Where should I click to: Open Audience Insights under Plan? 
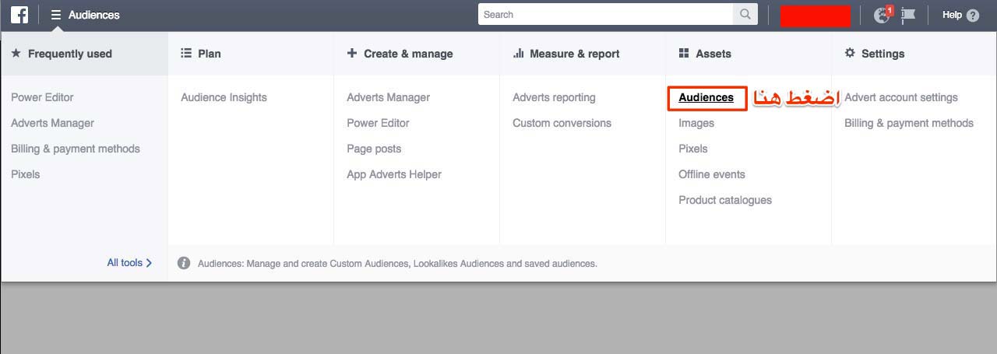point(224,97)
